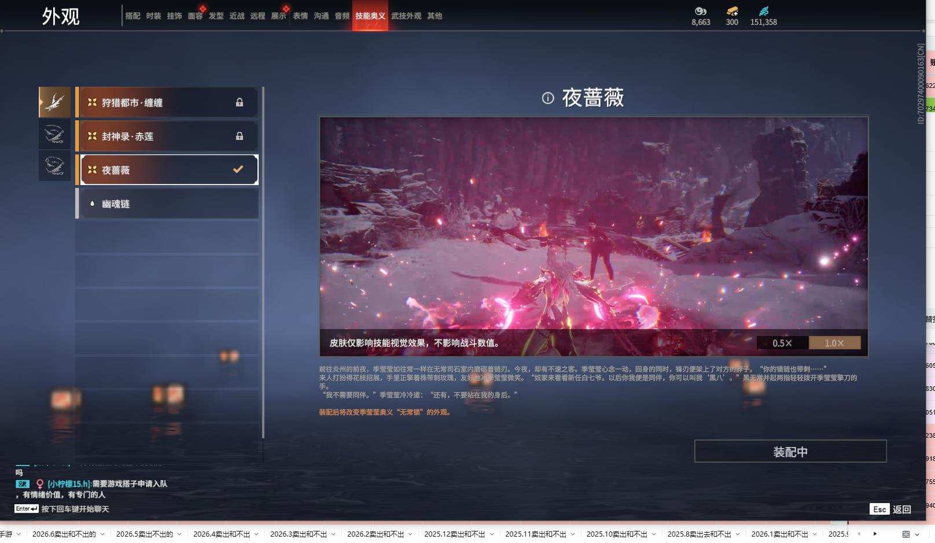This screenshot has height=543, width=935.
Task: Click the 装配中 button
Action: pyautogui.click(x=790, y=451)
